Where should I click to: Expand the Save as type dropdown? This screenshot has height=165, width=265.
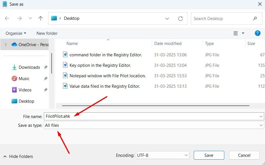261,125
